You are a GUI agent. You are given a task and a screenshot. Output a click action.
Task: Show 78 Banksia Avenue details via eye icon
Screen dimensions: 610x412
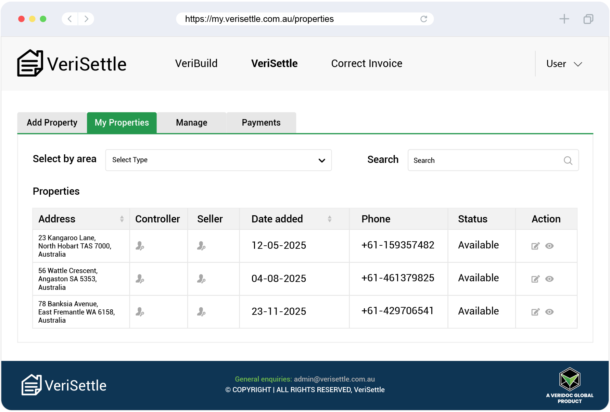(x=549, y=312)
